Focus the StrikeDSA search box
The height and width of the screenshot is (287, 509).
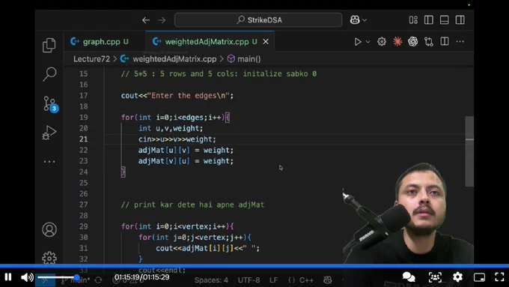(258, 20)
